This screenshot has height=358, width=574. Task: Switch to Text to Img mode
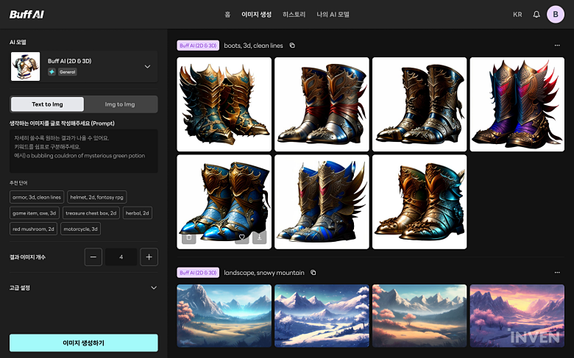click(x=47, y=104)
